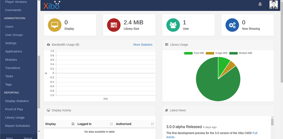
Task: Open Commands in sidebar
Action: (x=13, y=10)
